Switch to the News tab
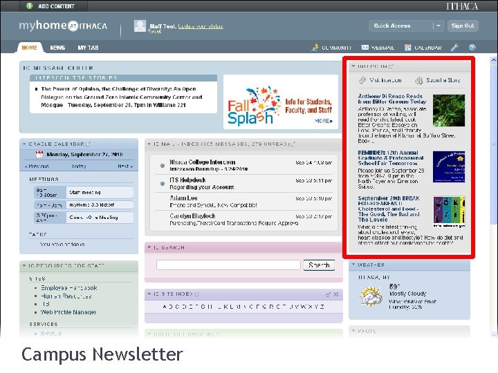 pyautogui.click(x=57, y=48)
